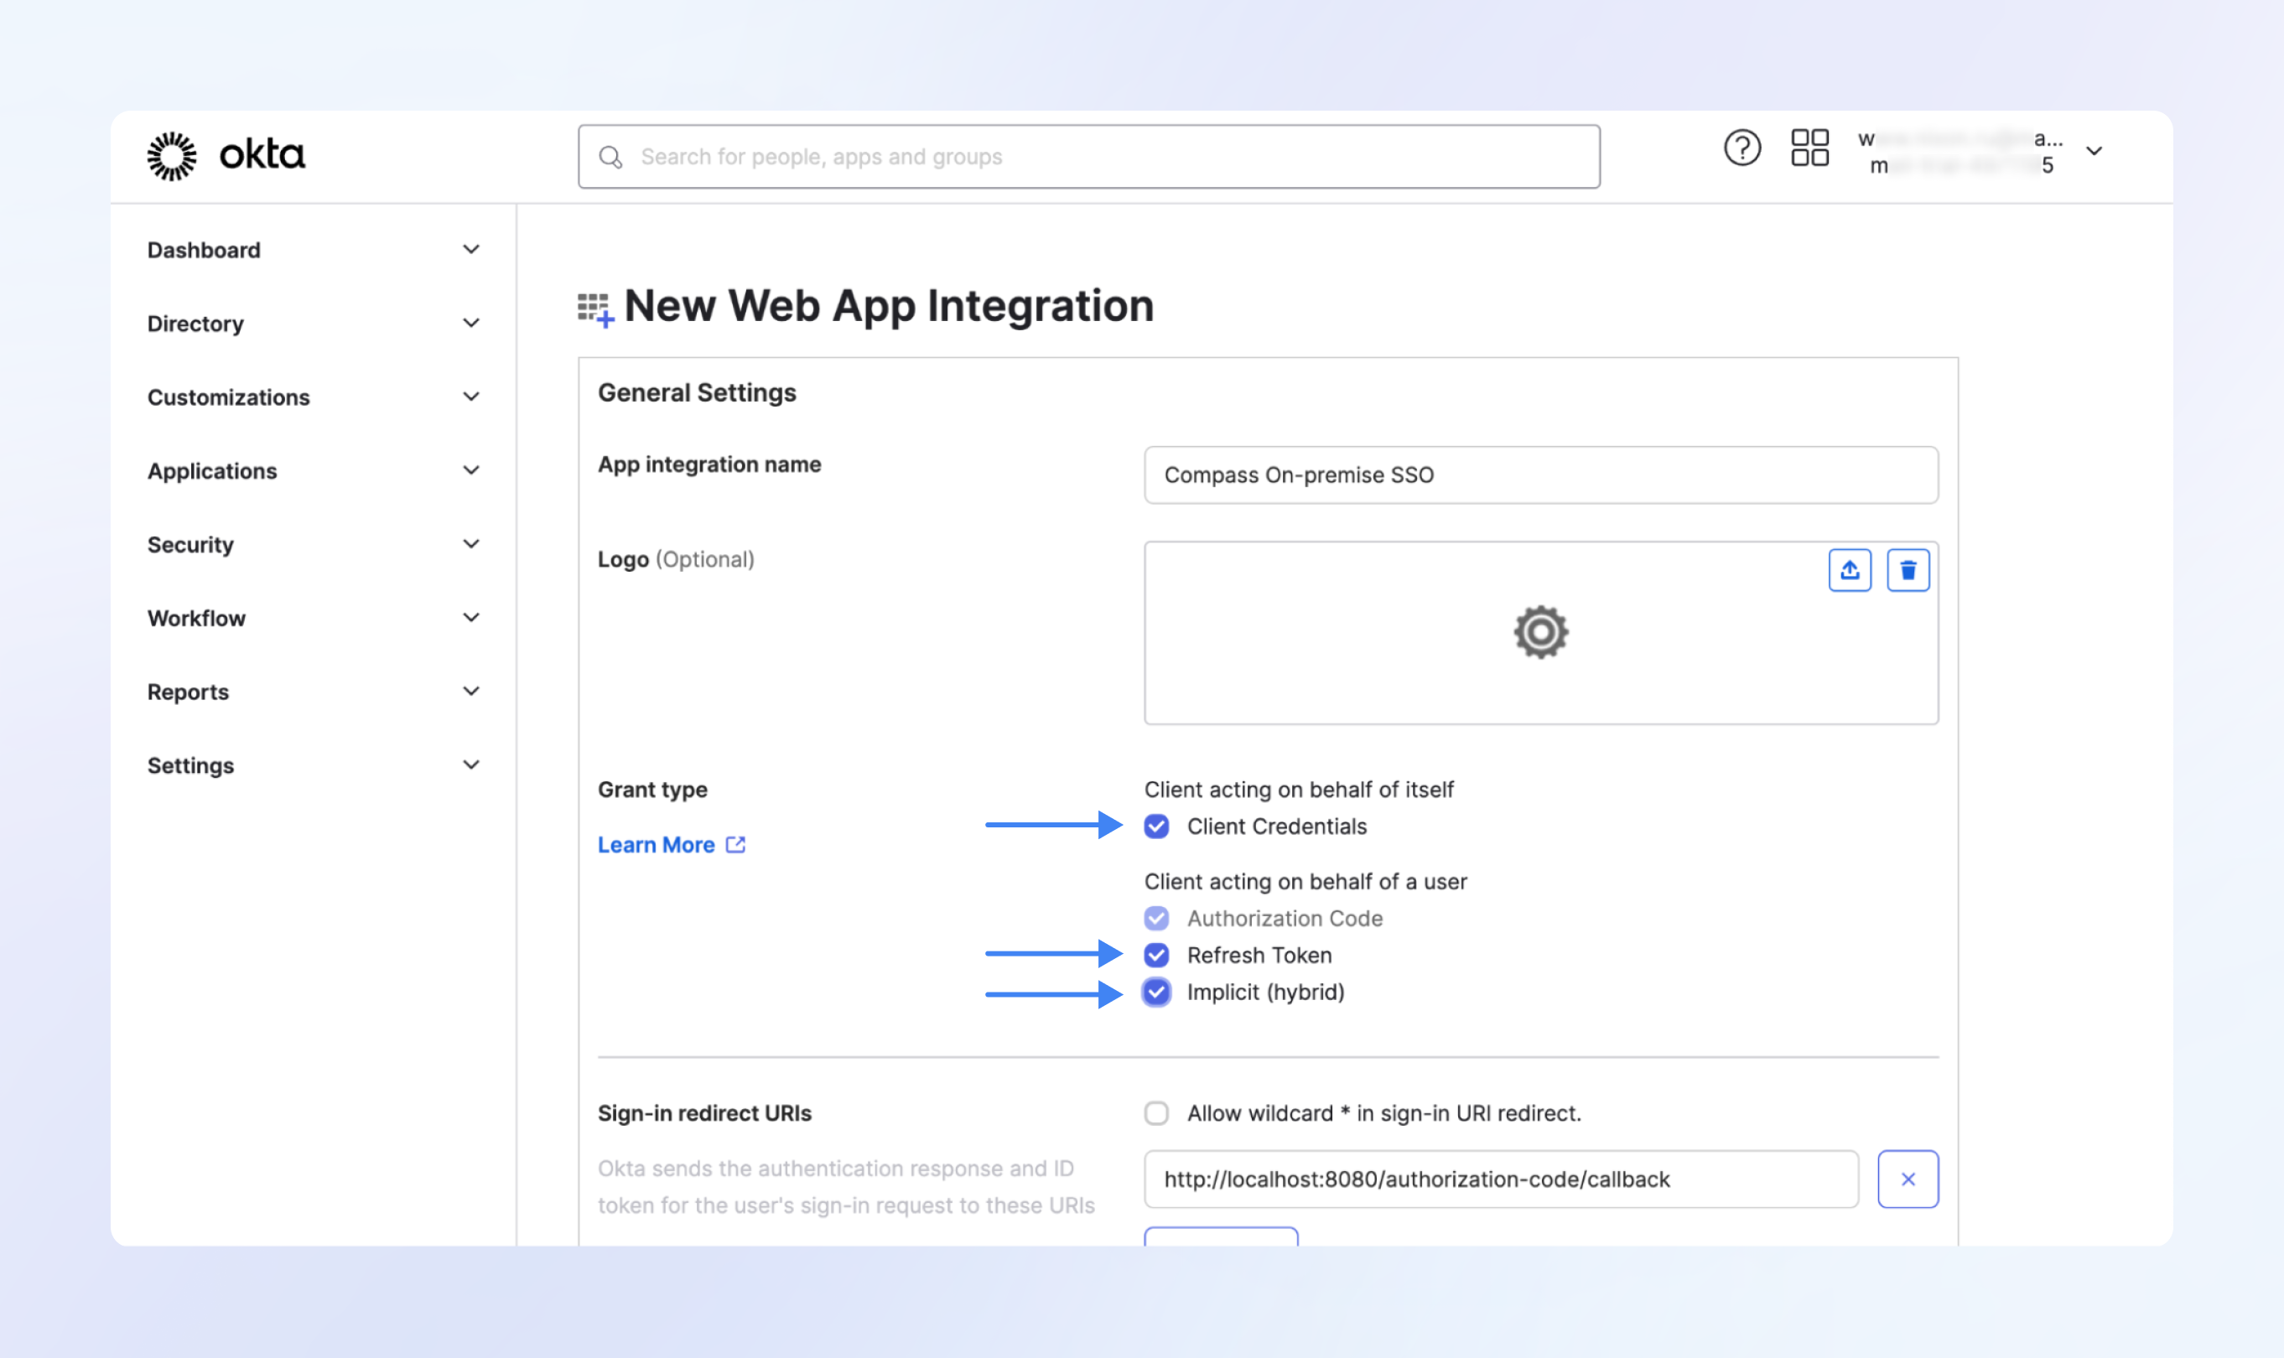This screenshot has height=1358, width=2284.
Task: Select Directory in the sidebar
Action: (196, 324)
